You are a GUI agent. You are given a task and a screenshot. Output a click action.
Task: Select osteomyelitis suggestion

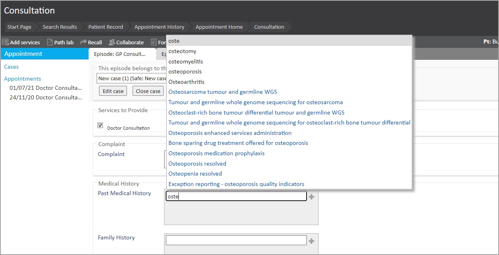coord(186,61)
